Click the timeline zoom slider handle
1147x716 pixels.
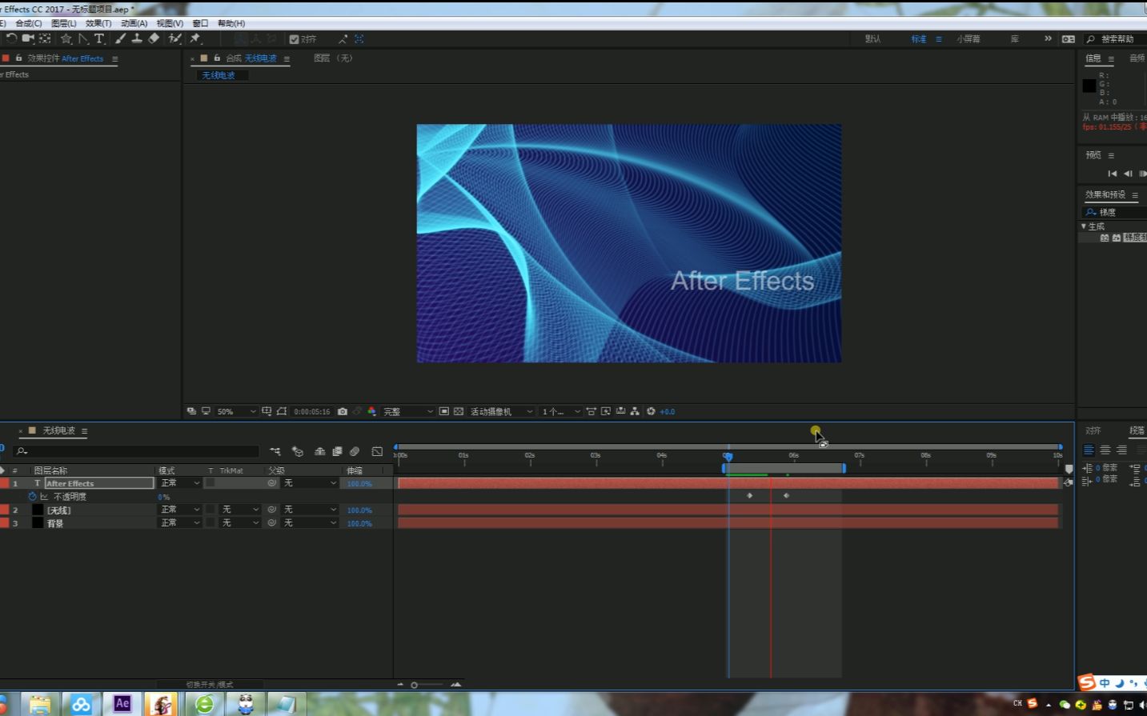point(414,685)
